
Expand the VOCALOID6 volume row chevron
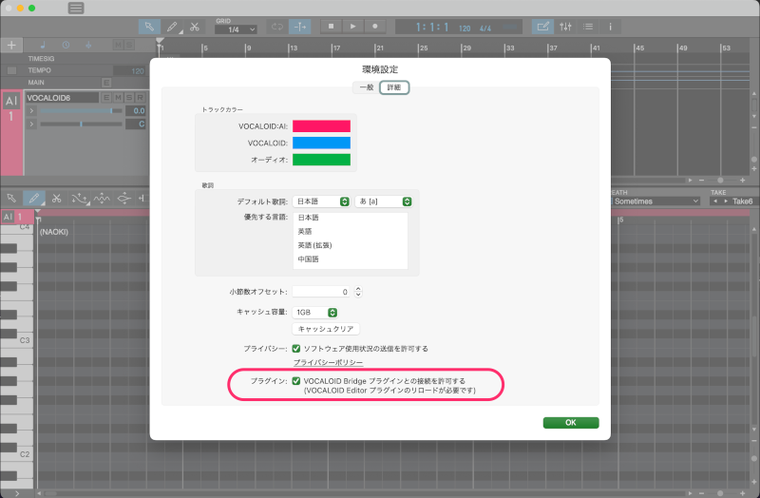point(31,111)
